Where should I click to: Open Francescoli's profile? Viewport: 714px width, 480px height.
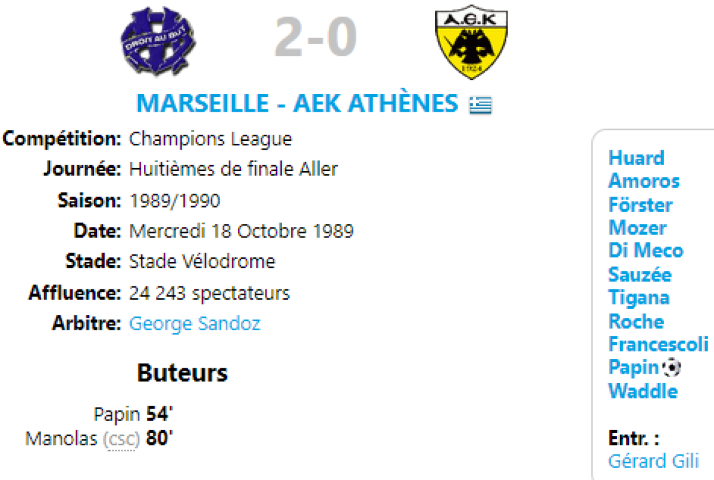tap(658, 345)
